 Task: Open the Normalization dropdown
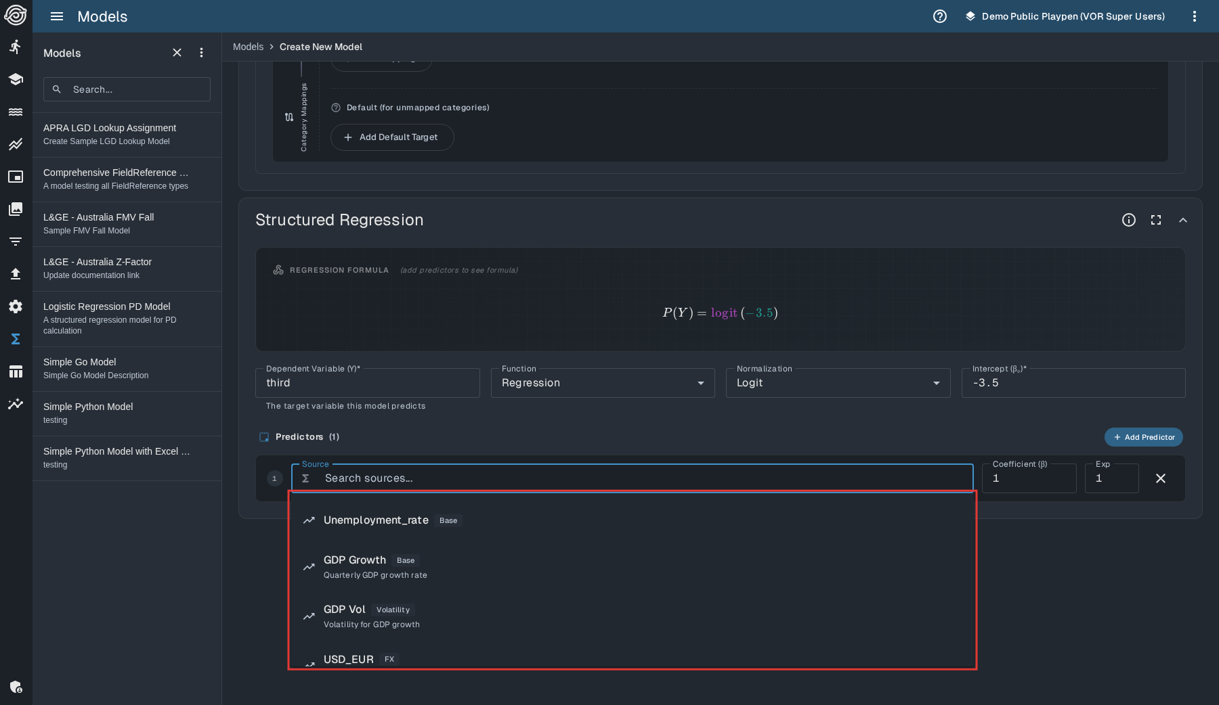(838, 383)
